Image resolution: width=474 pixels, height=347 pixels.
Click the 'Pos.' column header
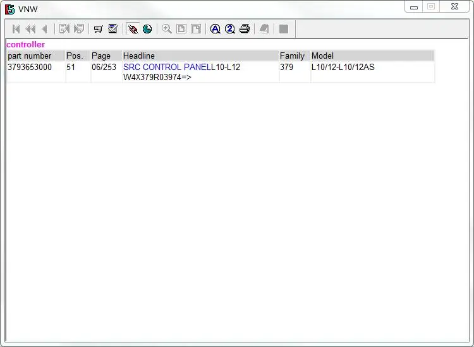pyautogui.click(x=78, y=56)
